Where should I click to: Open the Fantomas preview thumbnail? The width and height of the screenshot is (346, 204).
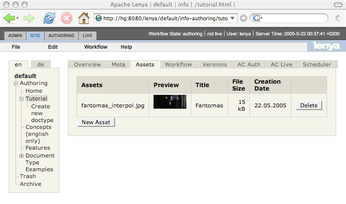click(170, 102)
